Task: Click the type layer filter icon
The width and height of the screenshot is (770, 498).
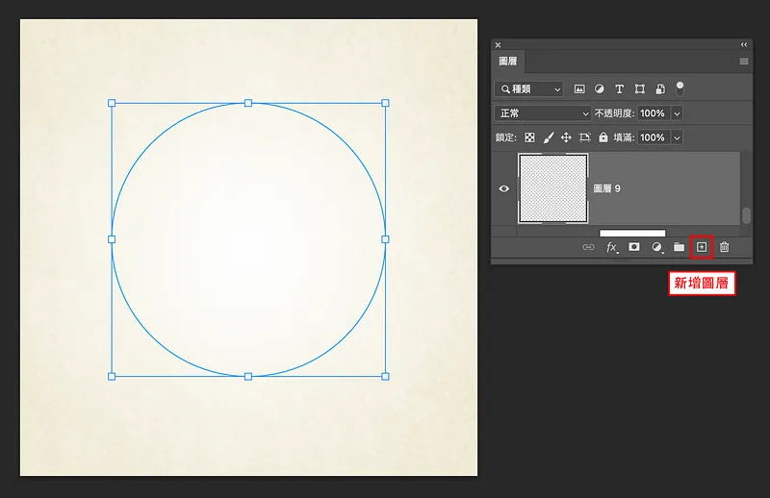Action: coord(619,88)
